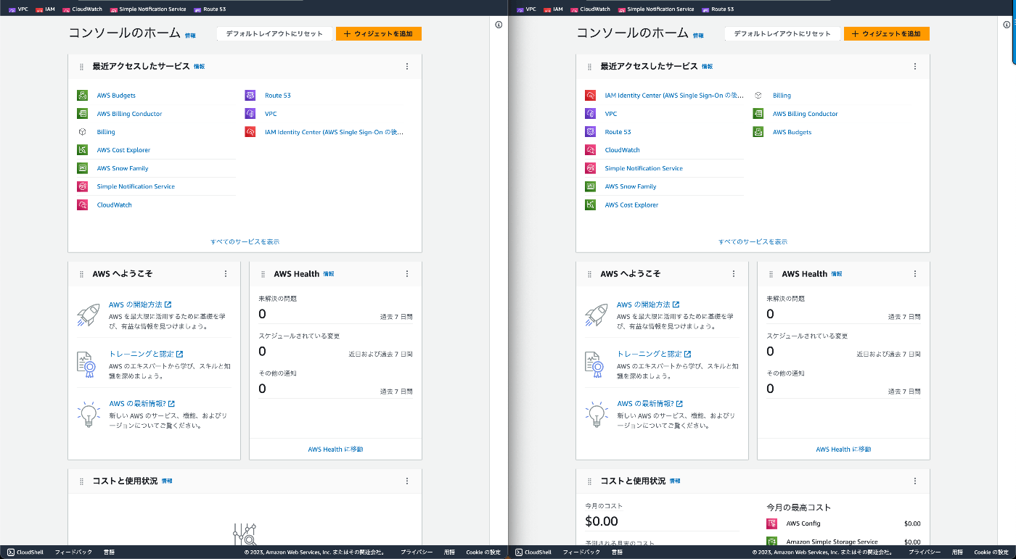This screenshot has width=1016, height=559.
Task: Click the VPC icon in right window's service list
Action: tap(591, 114)
